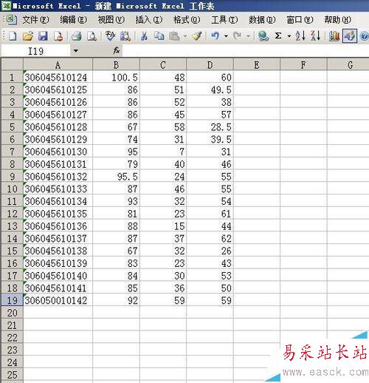This screenshot has width=369, height=383.
Task: Save the workbook with the floppy icon
Action: click(x=43, y=36)
